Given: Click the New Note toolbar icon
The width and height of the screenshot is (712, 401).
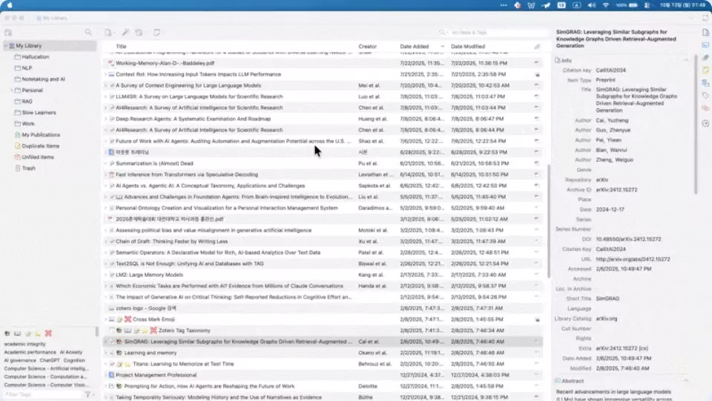Looking at the screenshot, I should pyautogui.click(x=156, y=32).
